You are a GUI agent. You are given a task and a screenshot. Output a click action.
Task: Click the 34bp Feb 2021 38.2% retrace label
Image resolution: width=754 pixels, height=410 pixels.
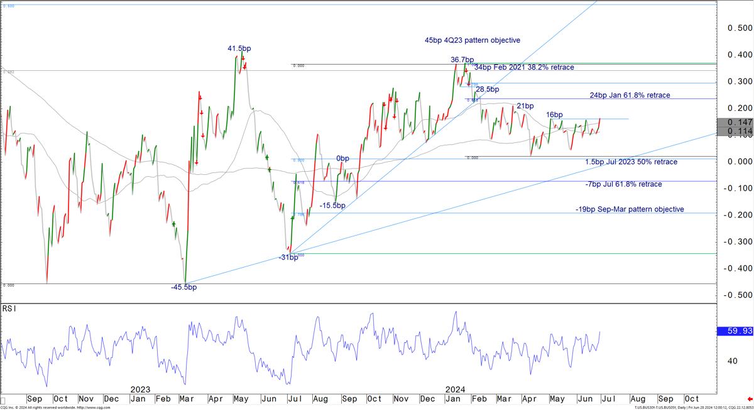(524, 67)
